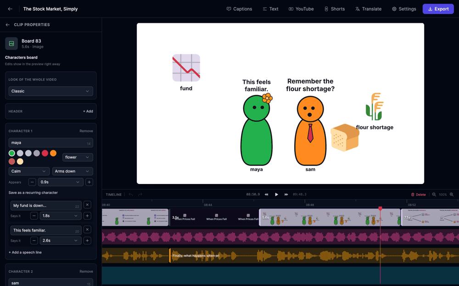Increase the Appears time with plus
Image resolution: width=459 pixels, height=286 pixels.
click(89, 182)
